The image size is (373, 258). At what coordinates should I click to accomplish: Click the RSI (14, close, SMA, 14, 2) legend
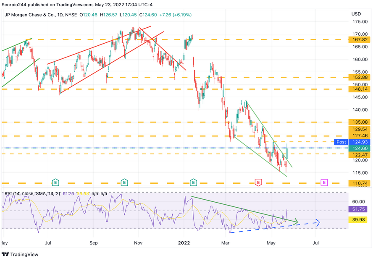[33, 194]
